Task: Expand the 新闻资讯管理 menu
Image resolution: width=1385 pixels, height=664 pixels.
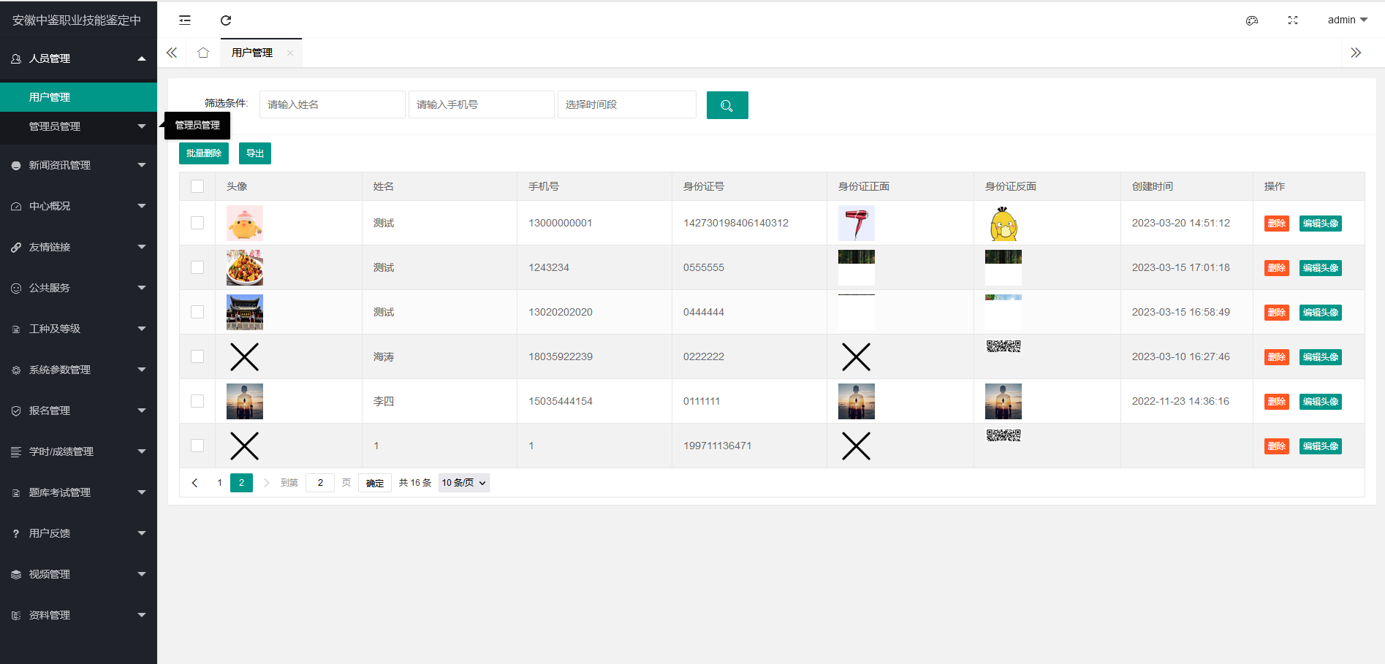Action: coord(78,165)
